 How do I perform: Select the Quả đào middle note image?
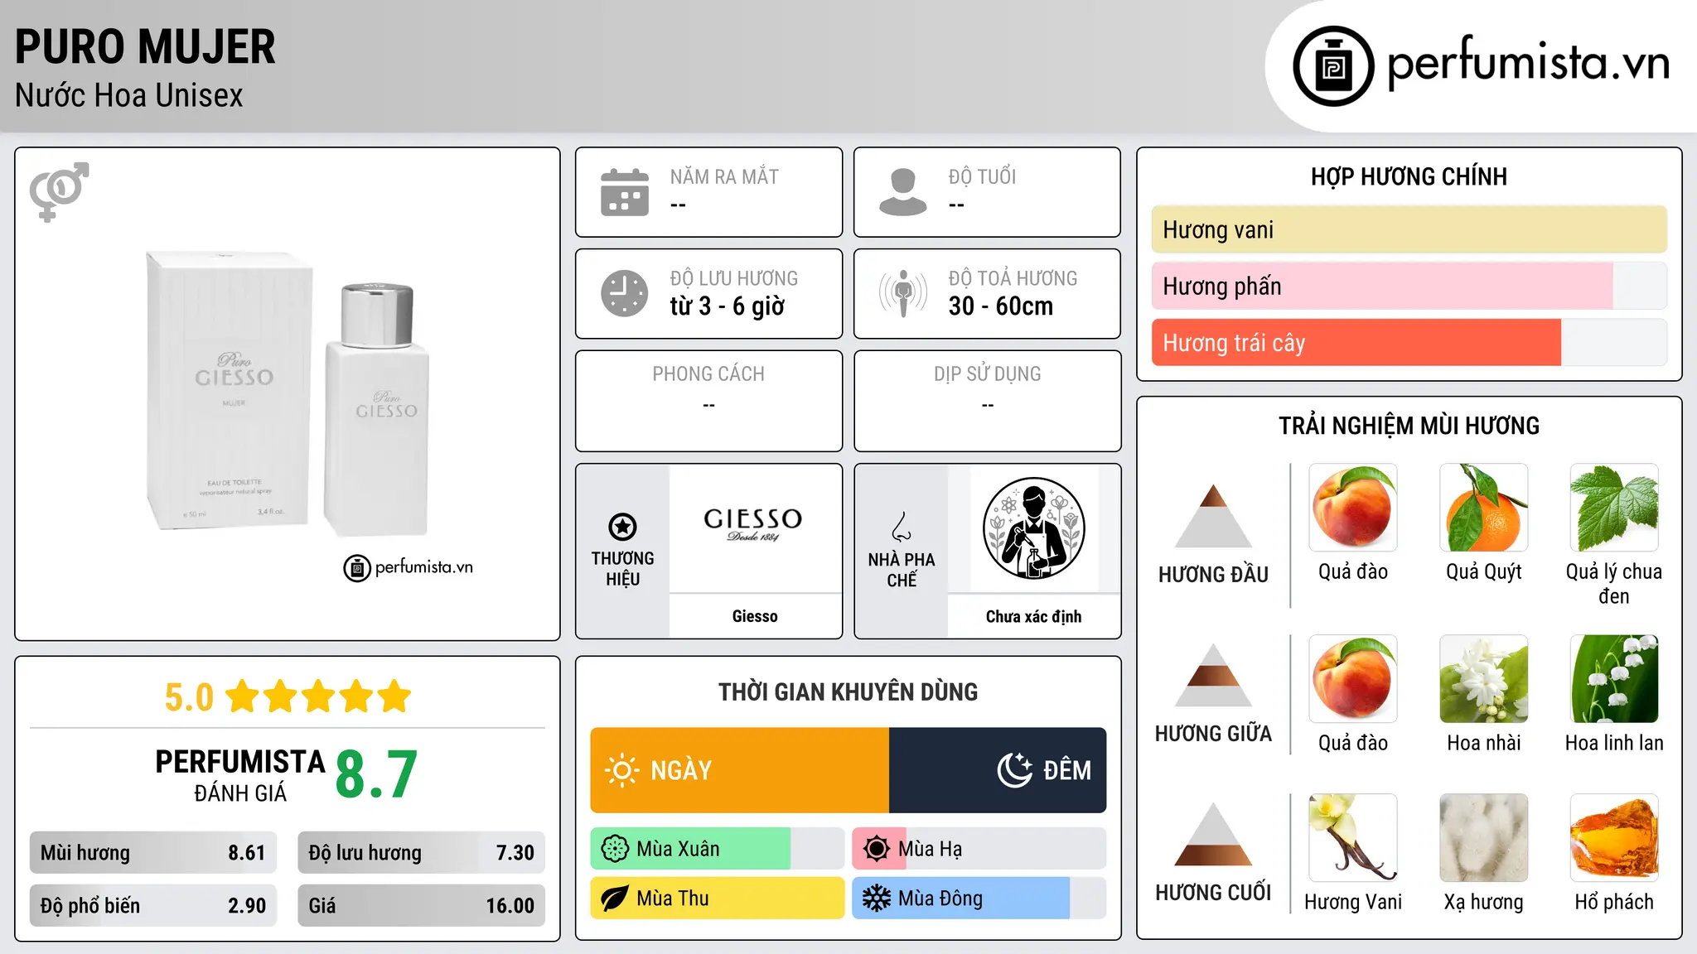(1353, 679)
